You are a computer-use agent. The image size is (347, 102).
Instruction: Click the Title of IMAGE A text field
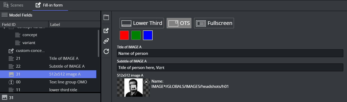(230, 53)
